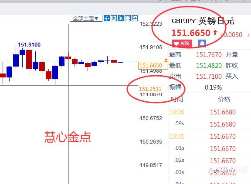Click the scroll-to-start chart icon

113,18
